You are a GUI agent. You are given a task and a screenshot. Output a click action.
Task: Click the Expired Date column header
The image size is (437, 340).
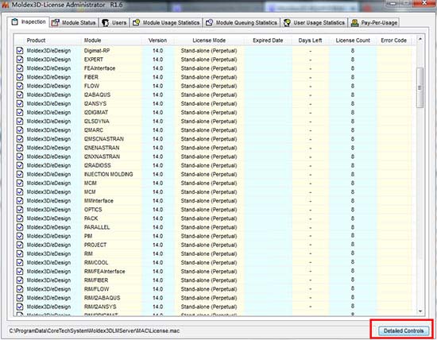[x=268, y=41]
